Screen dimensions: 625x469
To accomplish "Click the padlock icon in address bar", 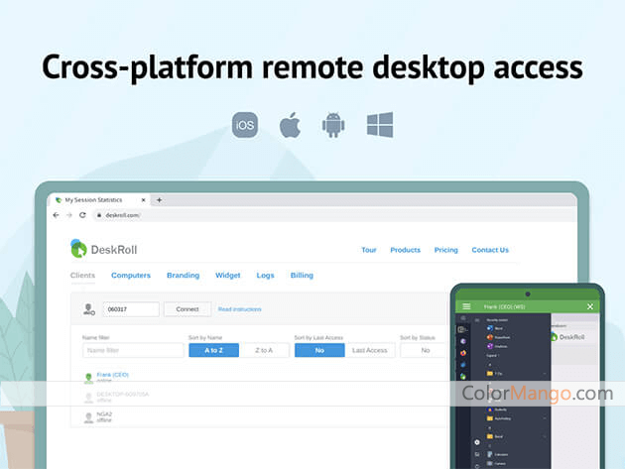I will click(99, 215).
